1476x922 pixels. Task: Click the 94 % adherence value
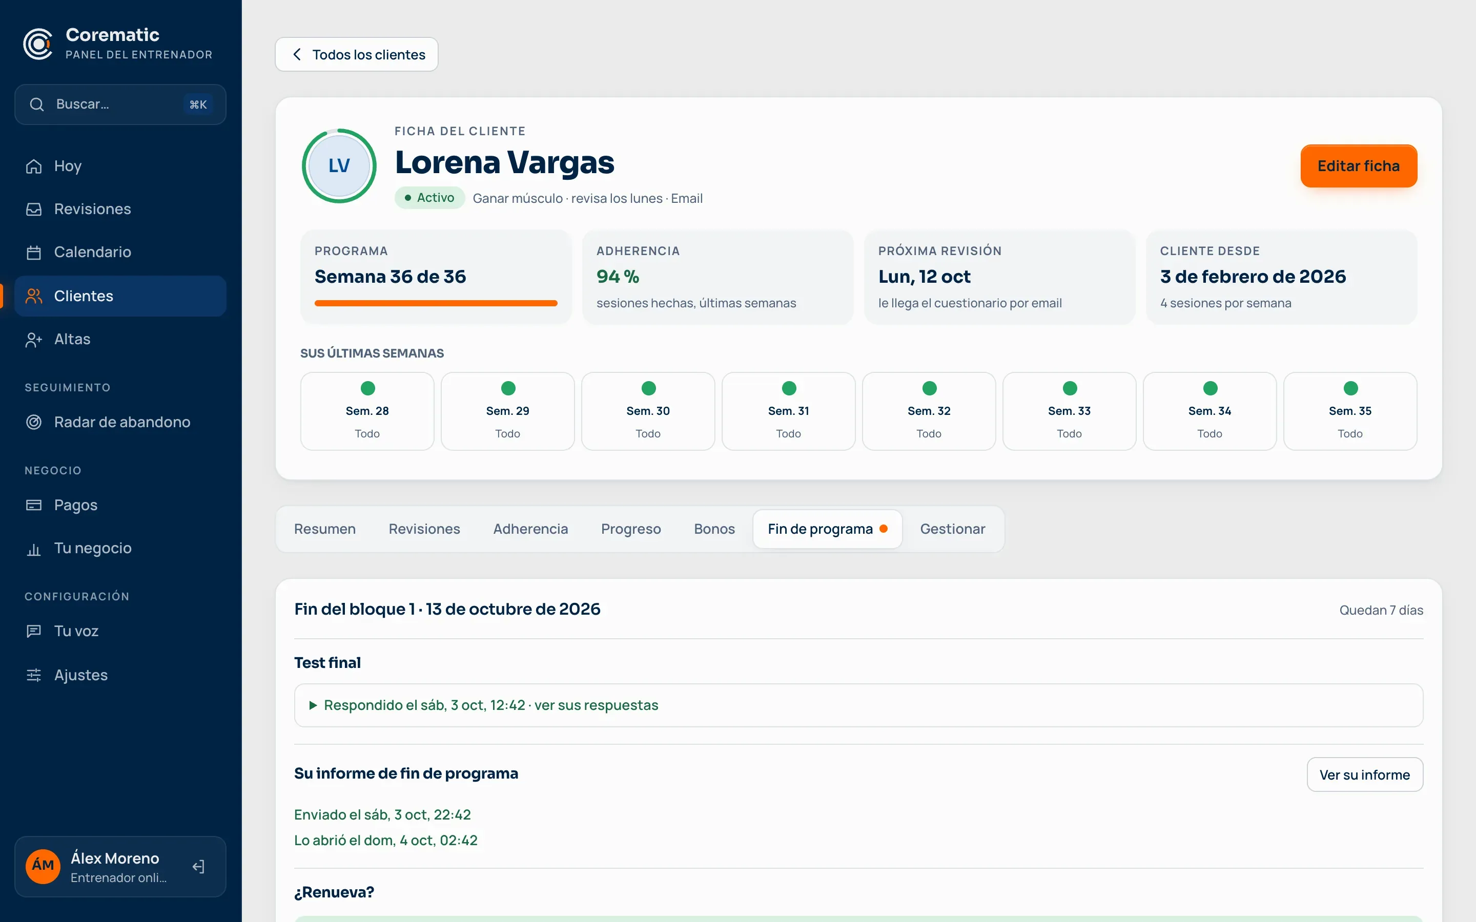click(617, 276)
